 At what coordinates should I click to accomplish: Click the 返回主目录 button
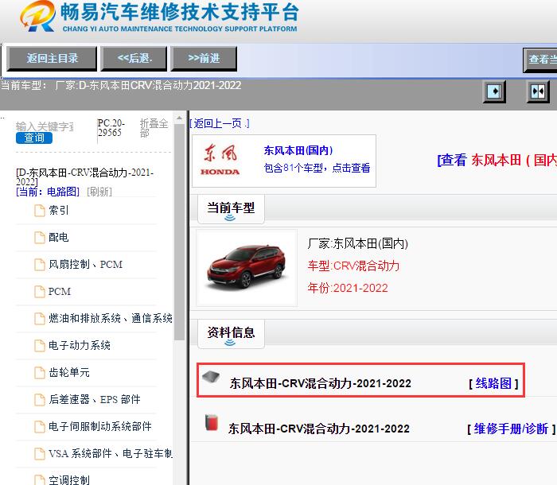point(52,59)
